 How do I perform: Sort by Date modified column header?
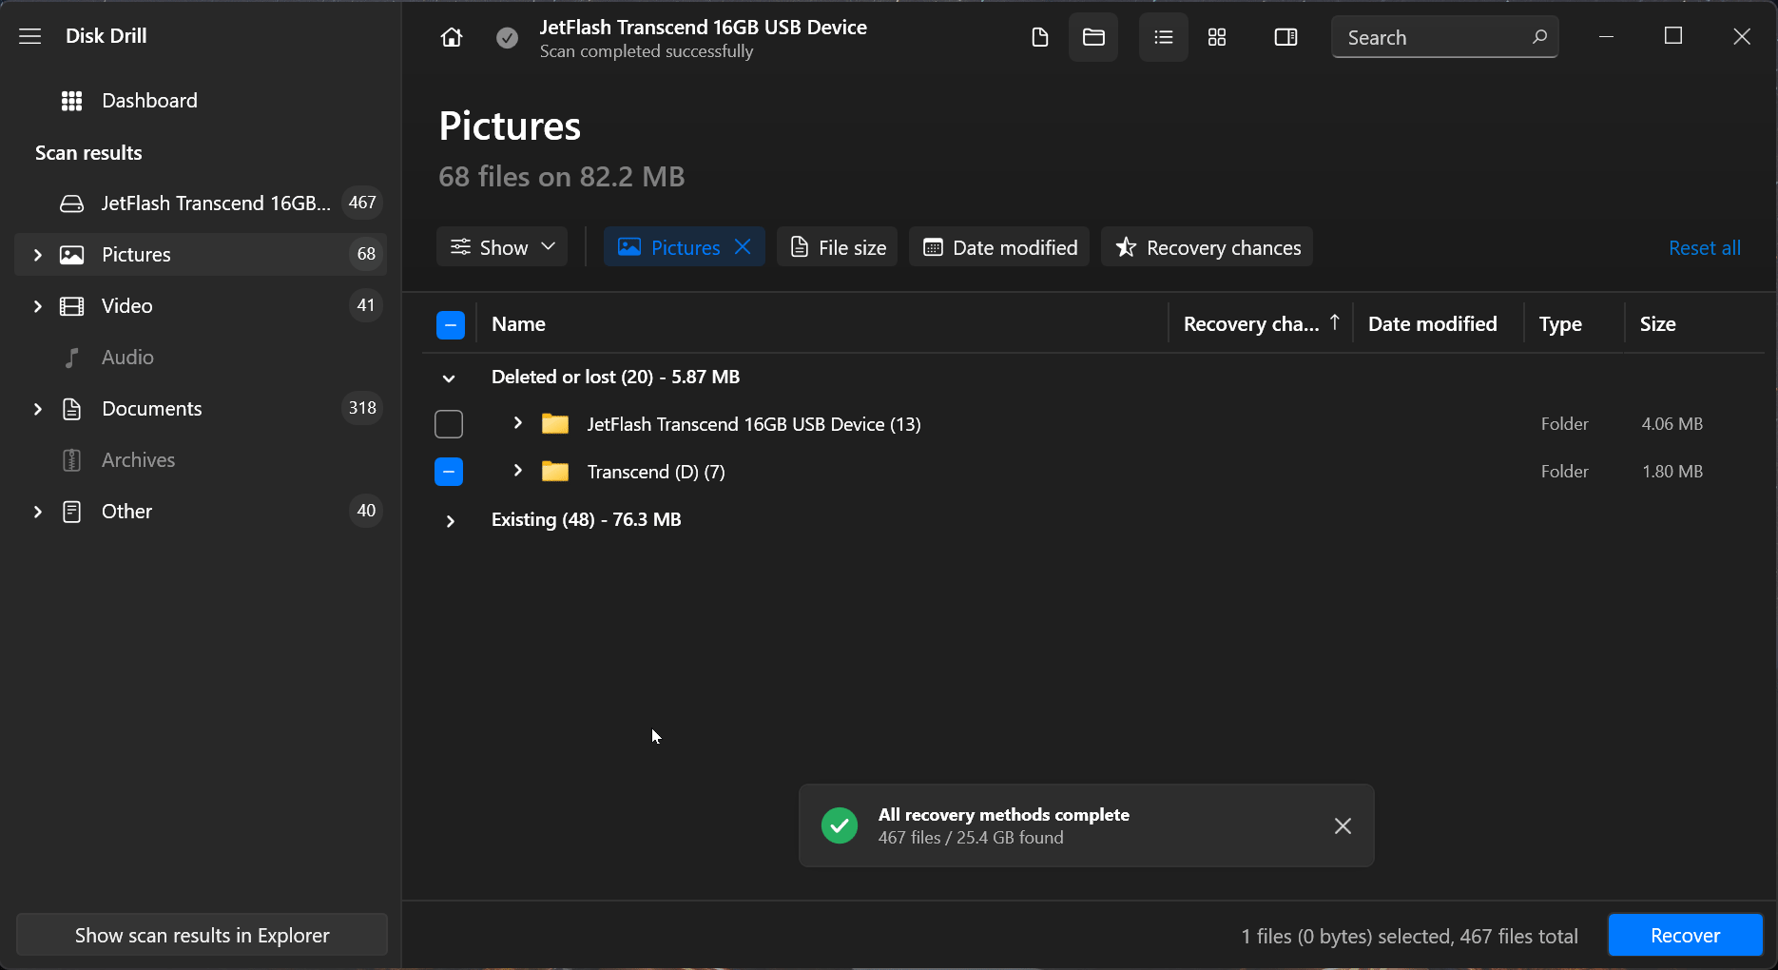[1432, 324]
